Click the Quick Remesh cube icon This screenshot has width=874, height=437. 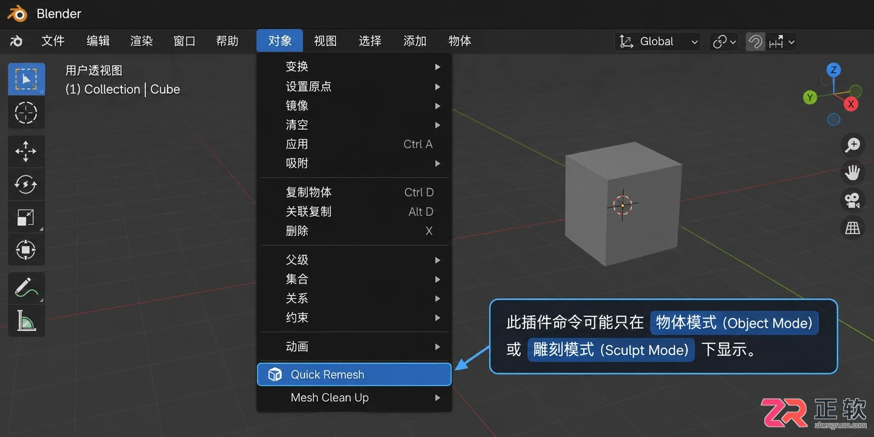(x=275, y=374)
